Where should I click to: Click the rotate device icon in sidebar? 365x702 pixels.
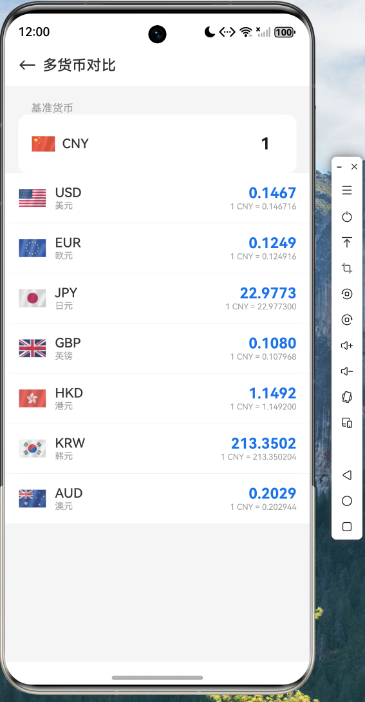pyautogui.click(x=347, y=397)
